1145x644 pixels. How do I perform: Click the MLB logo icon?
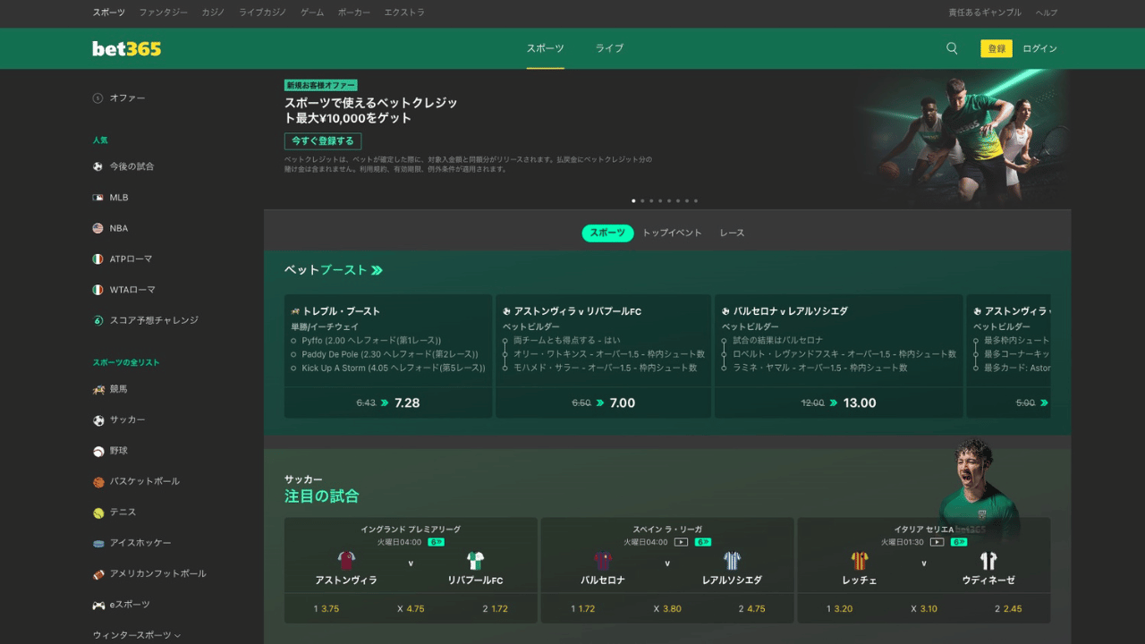click(x=98, y=198)
